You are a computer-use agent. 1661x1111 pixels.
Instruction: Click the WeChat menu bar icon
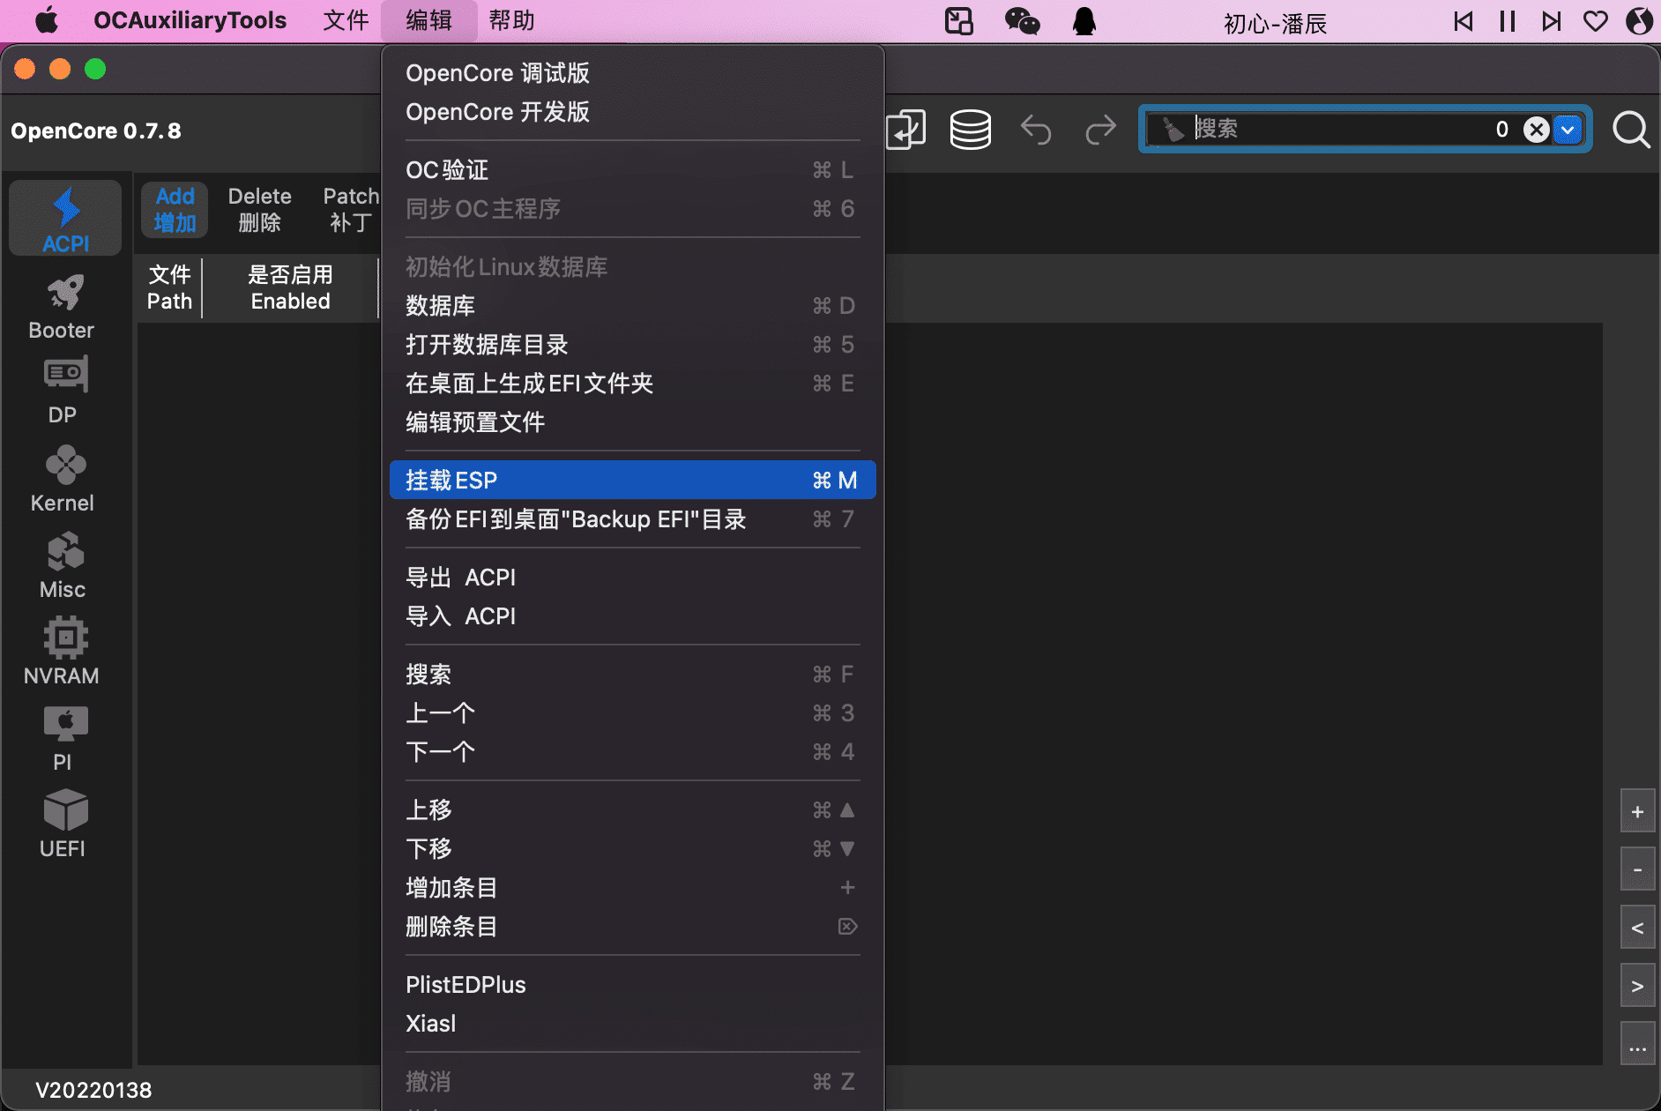pyautogui.click(x=1022, y=20)
